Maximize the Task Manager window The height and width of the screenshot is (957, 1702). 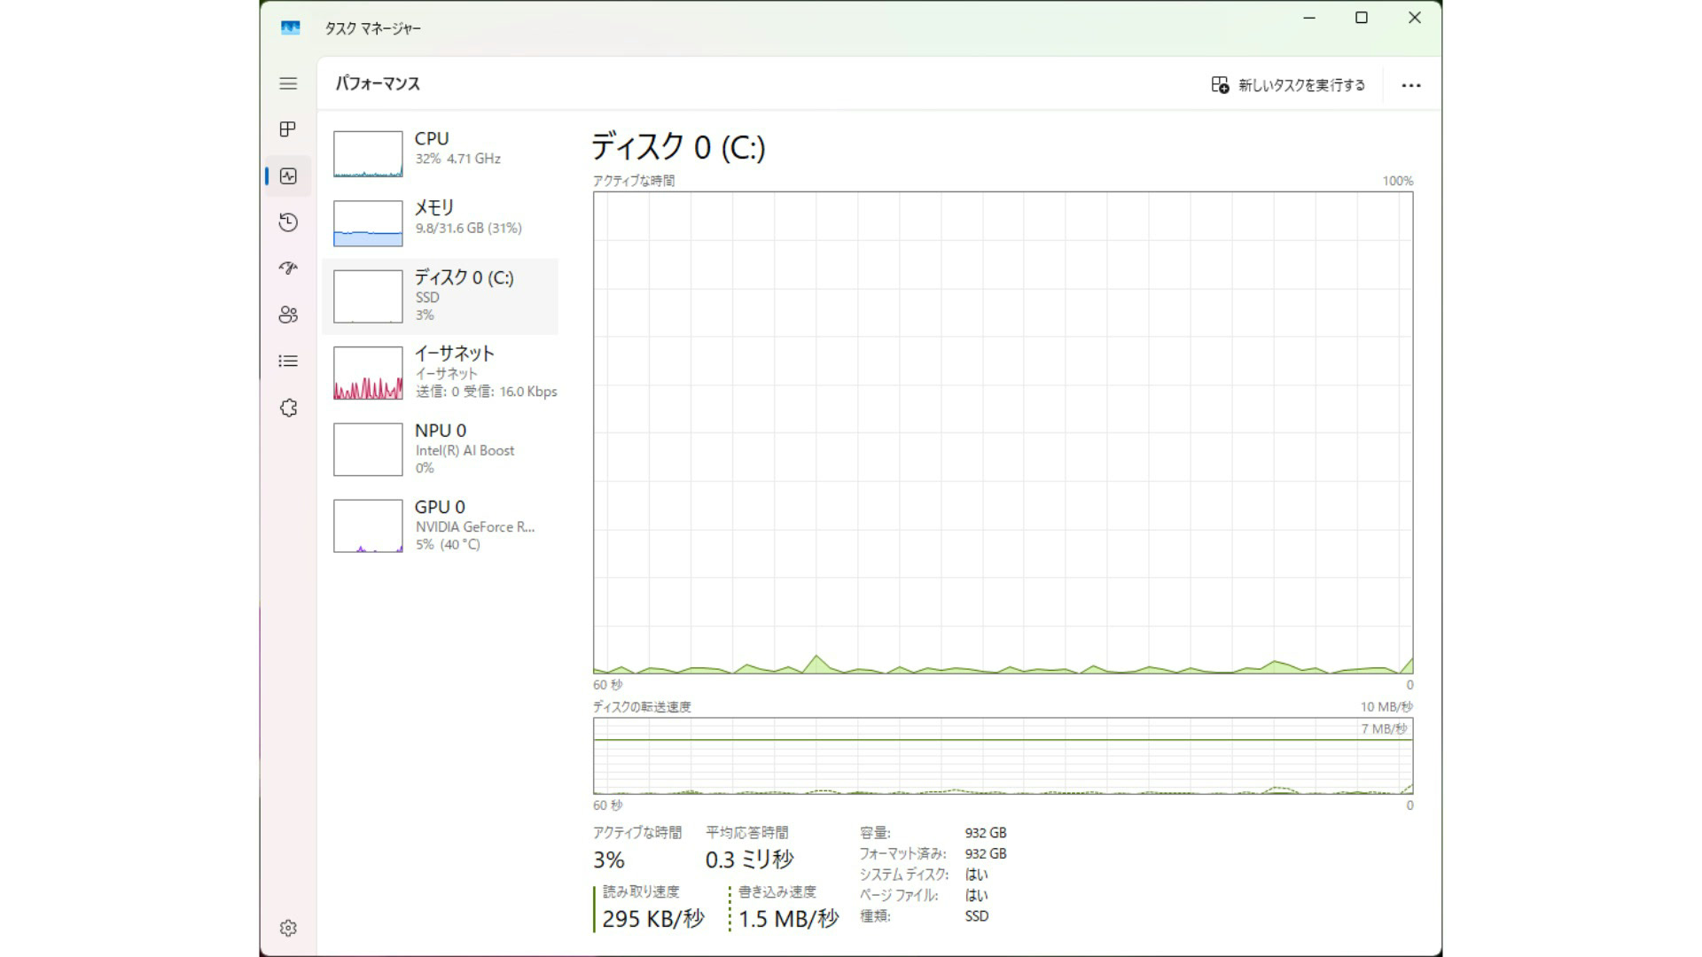[x=1362, y=18]
